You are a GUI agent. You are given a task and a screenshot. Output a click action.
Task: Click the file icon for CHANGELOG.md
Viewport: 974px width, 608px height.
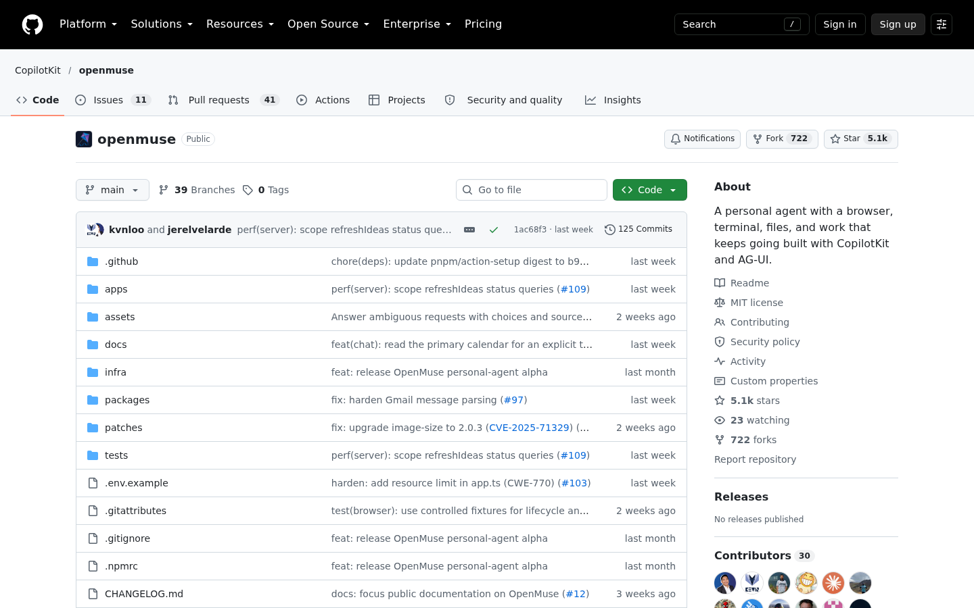point(93,594)
